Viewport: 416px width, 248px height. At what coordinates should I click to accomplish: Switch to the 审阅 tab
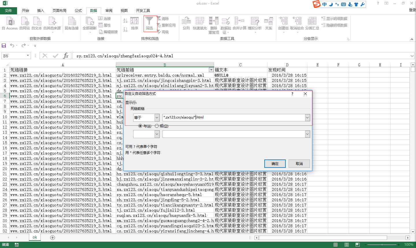point(109,11)
